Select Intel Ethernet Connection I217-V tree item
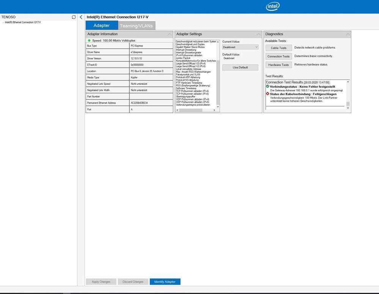Image resolution: width=379 pixels, height=294 pixels. pyautogui.click(x=23, y=22)
